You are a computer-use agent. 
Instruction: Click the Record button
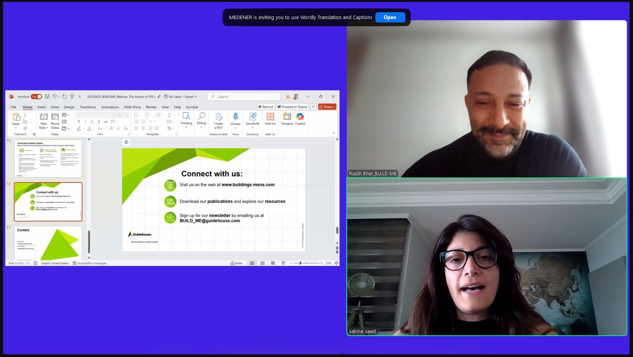pyautogui.click(x=266, y=107)
